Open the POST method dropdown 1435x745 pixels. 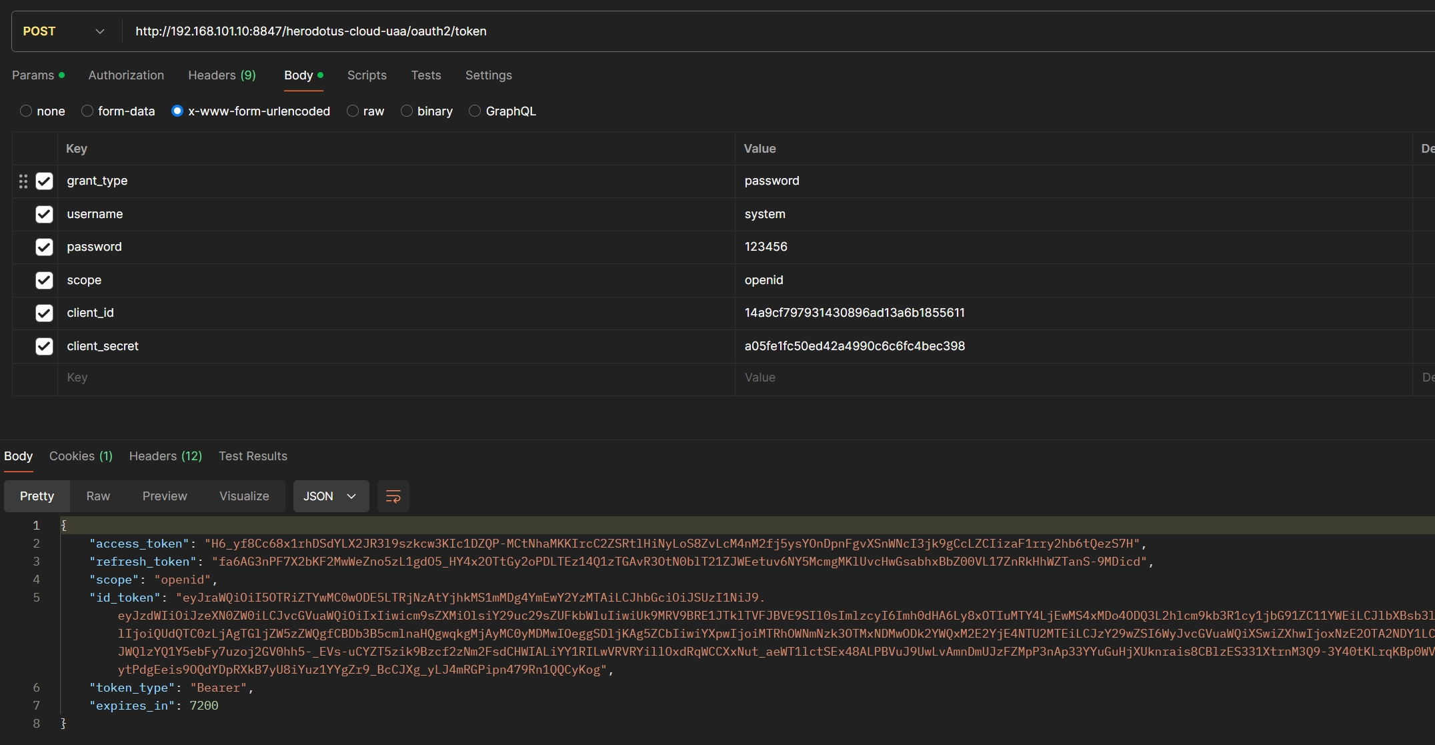tap(64, 31)
